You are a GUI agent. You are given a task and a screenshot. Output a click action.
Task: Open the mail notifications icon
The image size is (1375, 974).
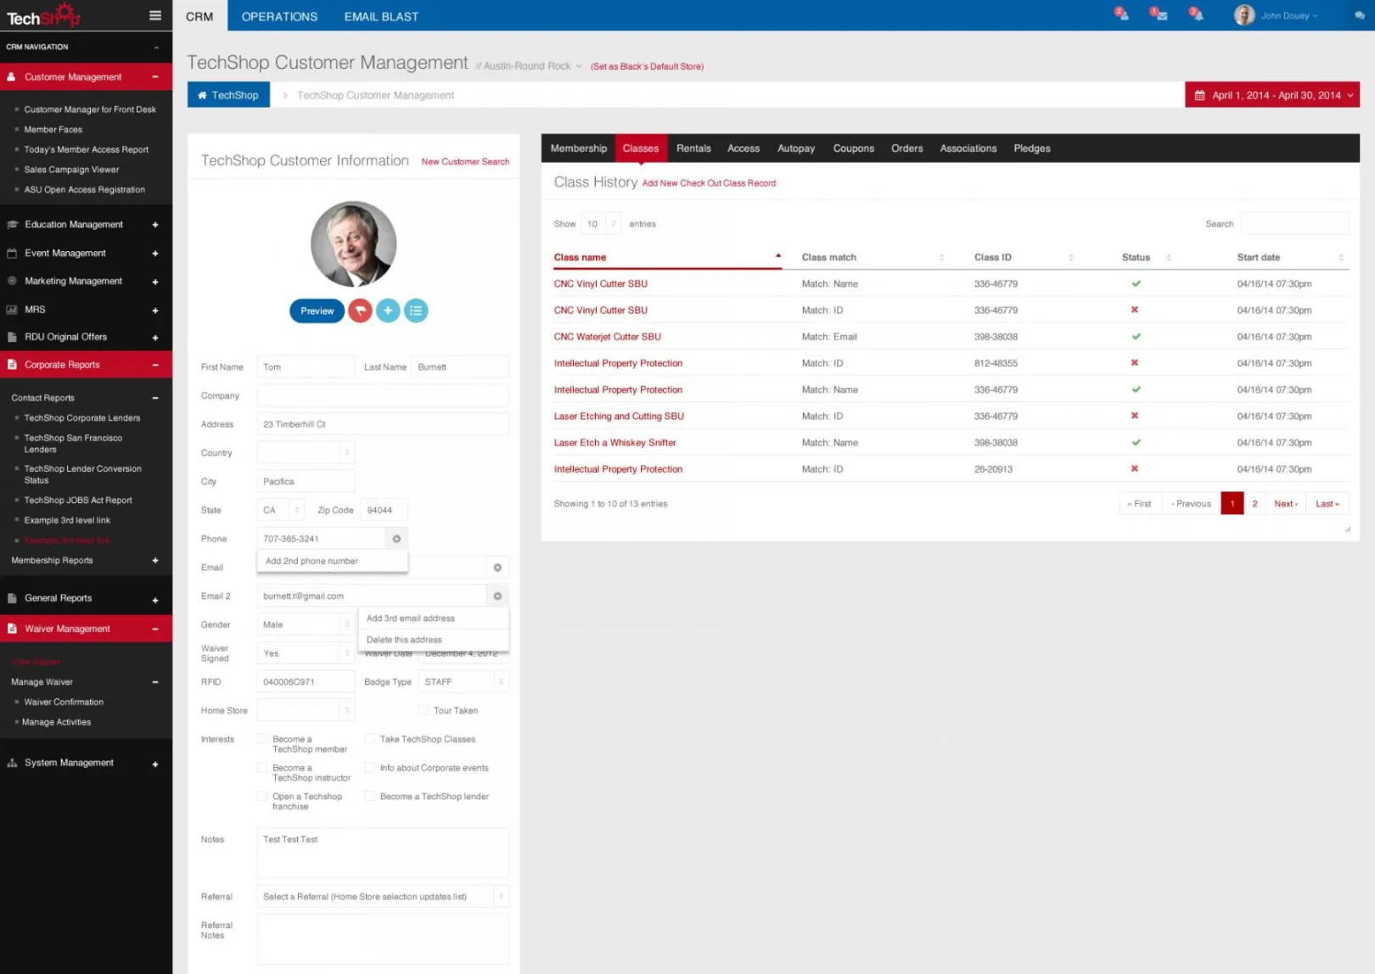pos(1159,14)
